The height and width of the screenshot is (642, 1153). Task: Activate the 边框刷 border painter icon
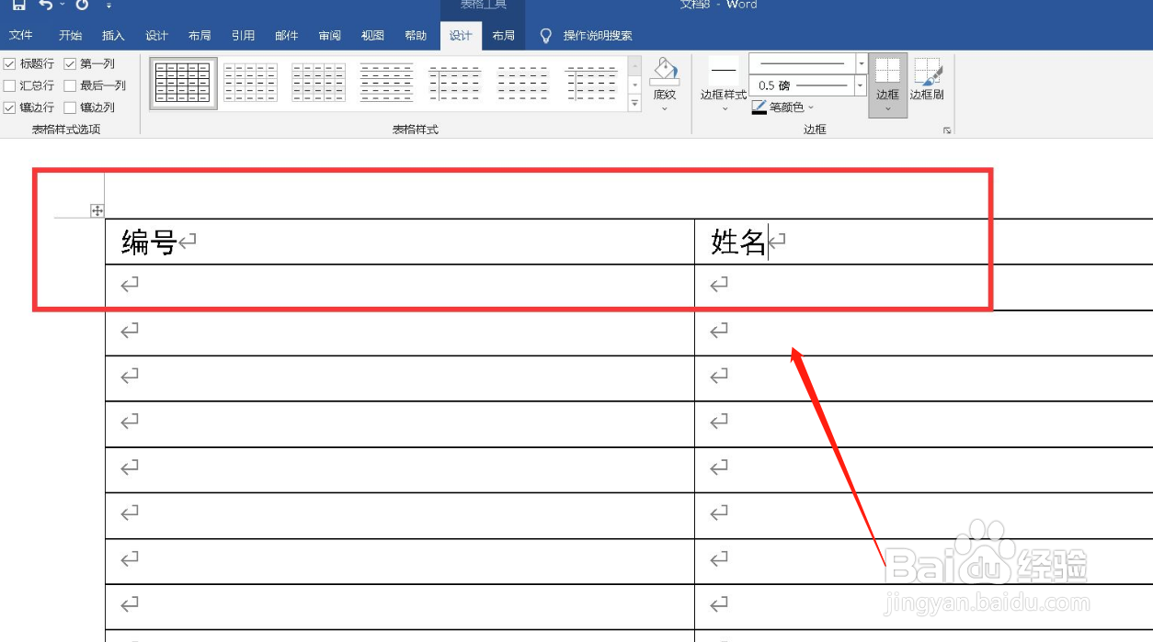click(927, 72)
